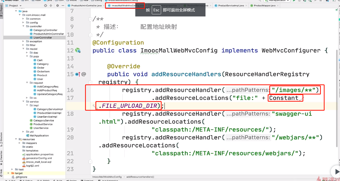This screenshot has height=181, width=340.
Task: Expand the mappers folder under resources
Action: pos(23,143)
